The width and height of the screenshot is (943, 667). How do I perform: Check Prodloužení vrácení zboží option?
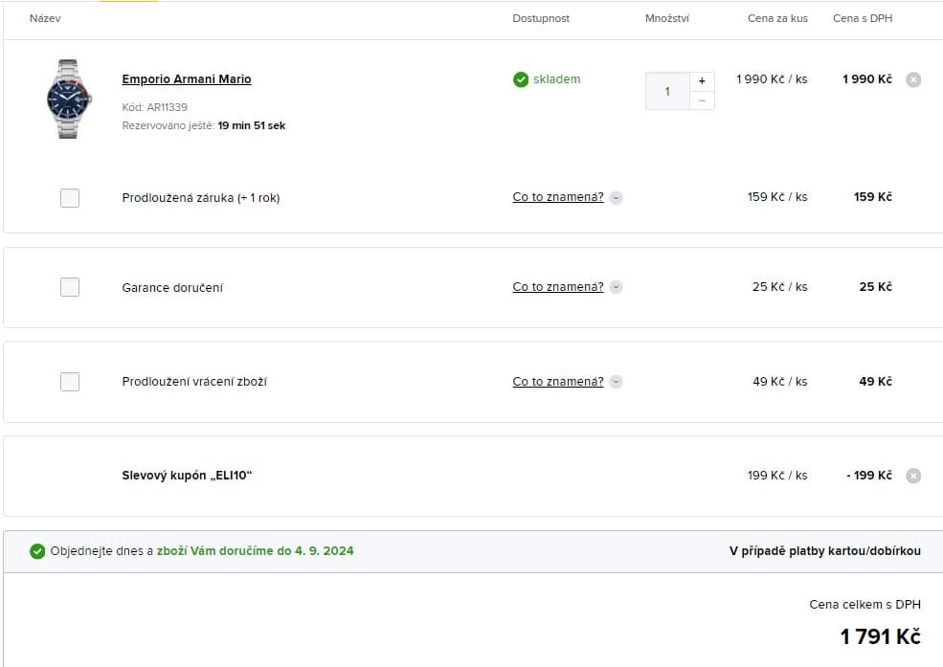[x=70, y=382]
